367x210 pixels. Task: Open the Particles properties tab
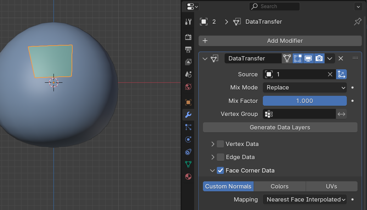point(188,127)
